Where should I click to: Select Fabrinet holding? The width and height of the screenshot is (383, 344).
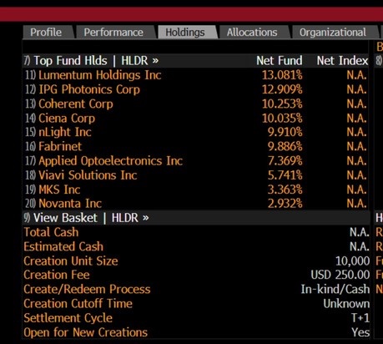(x=60, y=146)
